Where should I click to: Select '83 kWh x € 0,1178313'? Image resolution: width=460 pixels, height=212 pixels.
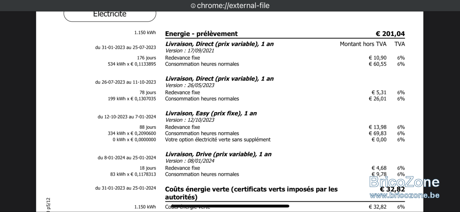133,174
